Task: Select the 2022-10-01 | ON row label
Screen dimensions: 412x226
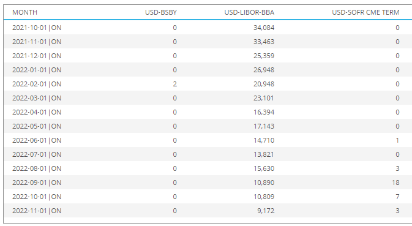Action: click(x=37, y=197)
